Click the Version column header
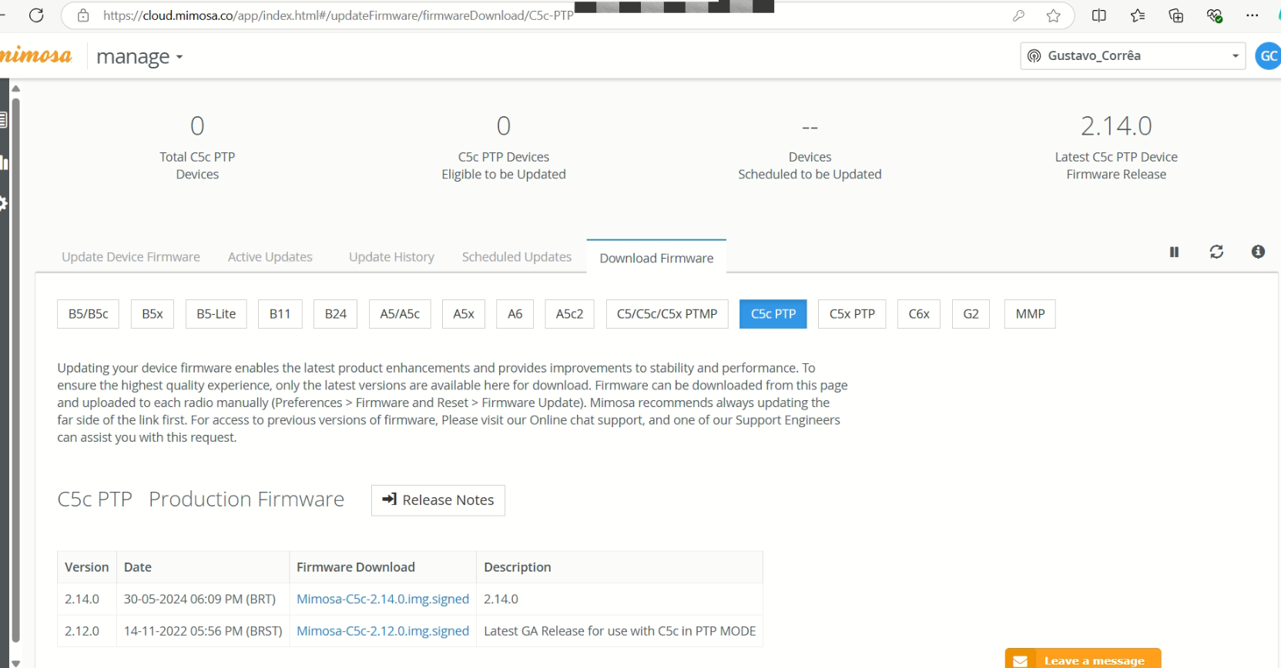This screenshot has width=1281, height=668. 87,567
